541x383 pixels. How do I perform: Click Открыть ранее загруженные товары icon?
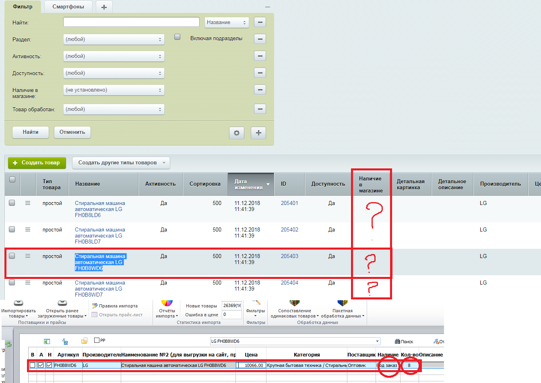62,303
